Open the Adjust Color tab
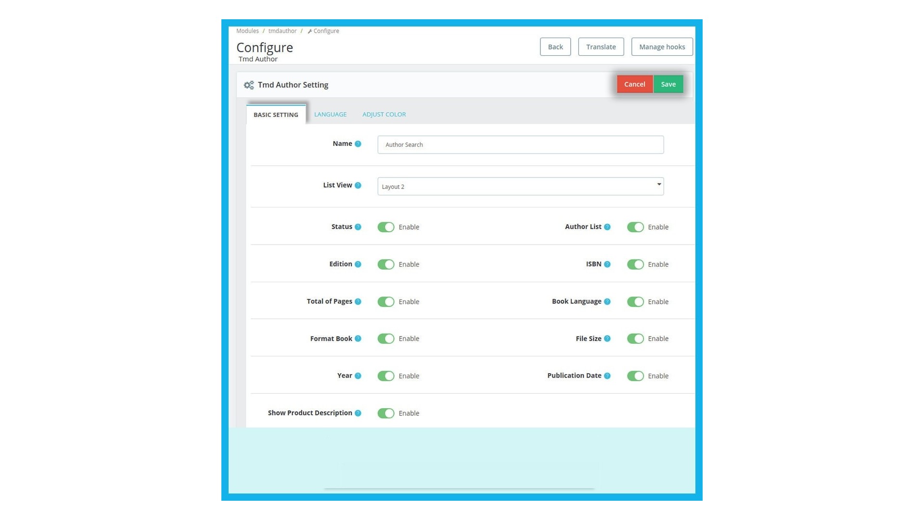The height and width of the screenshot is (520, 924). (384, 115)
